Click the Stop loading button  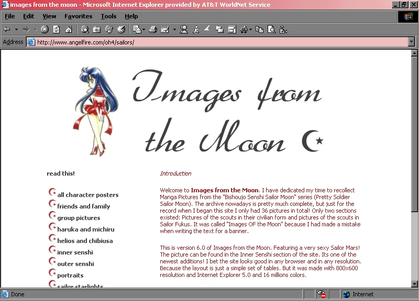45,30
